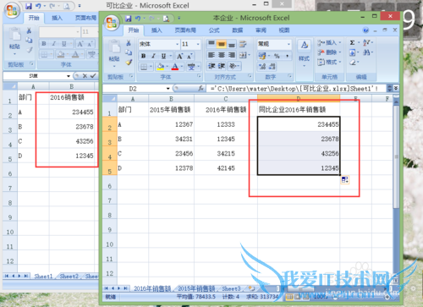Click 格式 format cells button in 本企业 ribbon
The image size is (423, 307).
(x=329, y=62)
